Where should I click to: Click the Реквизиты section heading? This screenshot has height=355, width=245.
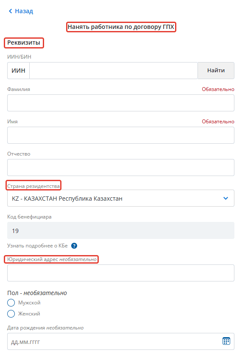24,43
